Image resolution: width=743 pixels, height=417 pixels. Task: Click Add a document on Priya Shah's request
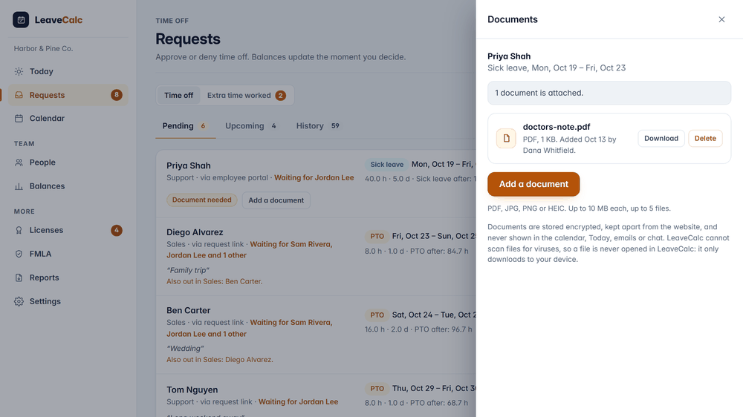[x=276, y=200]
